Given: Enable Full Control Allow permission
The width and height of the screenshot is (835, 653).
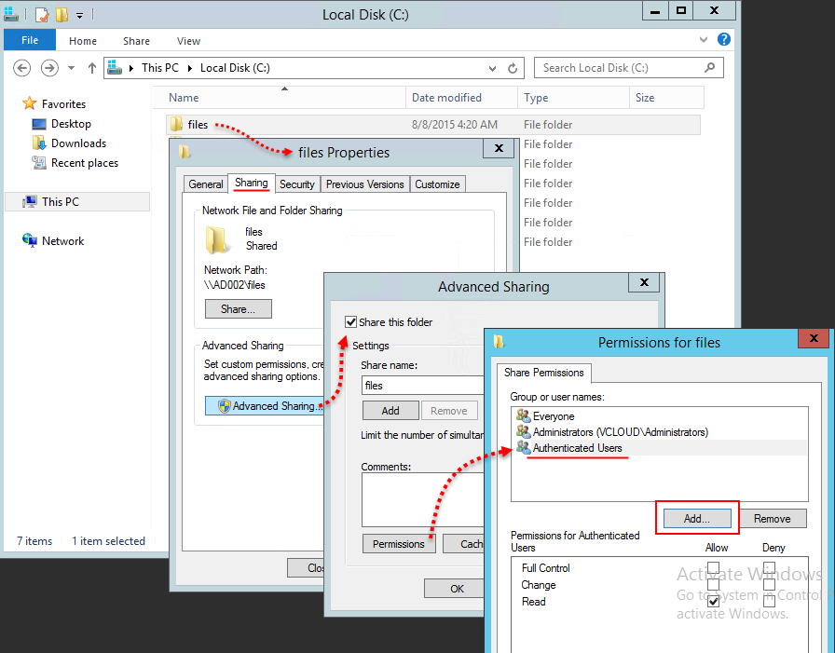Looking at the screenshot, I should (x=714, y=568).
